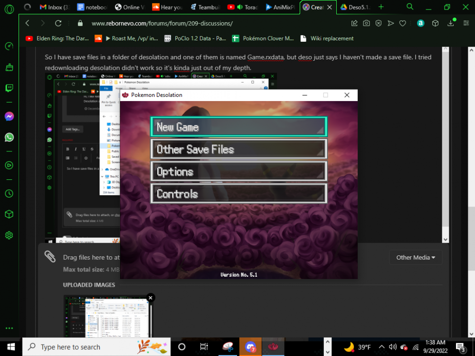Open the Pokémon Clover M... bookmark
Screen dimensions: 475x356
[x=263, y=38]
